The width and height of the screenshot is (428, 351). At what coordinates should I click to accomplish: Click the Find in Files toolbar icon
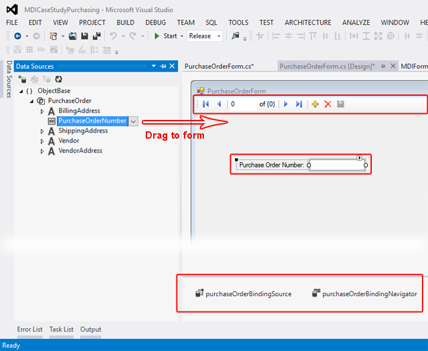(x=235, y=36)
